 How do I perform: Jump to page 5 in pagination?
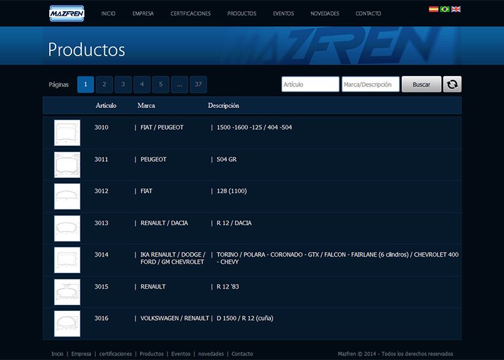tap(161, 84)
